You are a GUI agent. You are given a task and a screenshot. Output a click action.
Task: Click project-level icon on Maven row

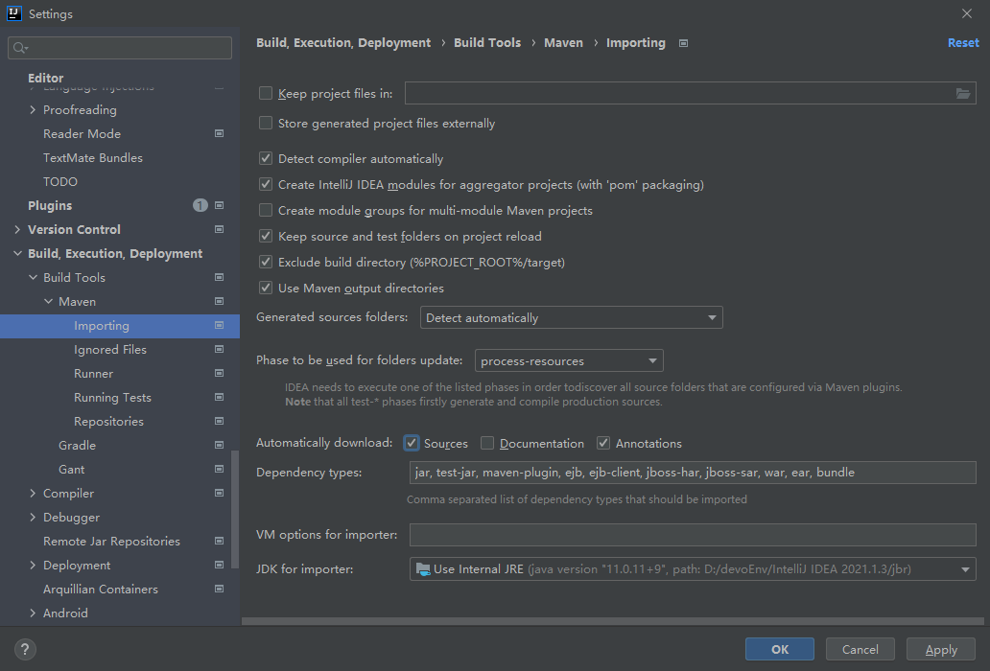tap(219, 301)
